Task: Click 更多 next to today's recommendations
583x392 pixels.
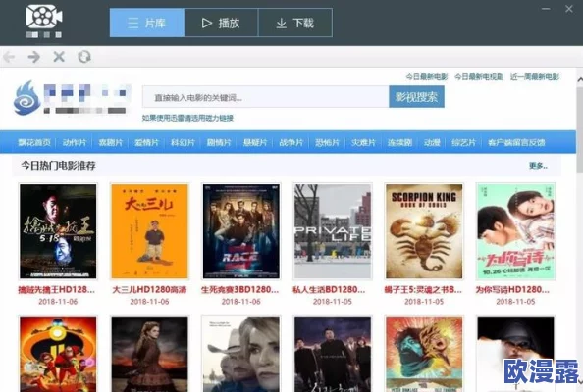Action: tap(538, 166)
